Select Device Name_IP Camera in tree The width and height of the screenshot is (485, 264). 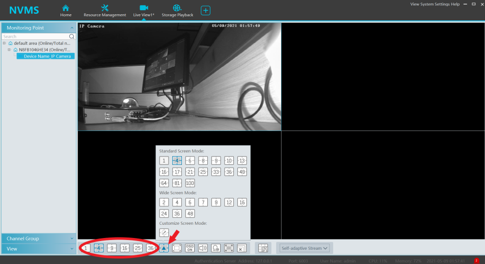click(x=47, y=56)
